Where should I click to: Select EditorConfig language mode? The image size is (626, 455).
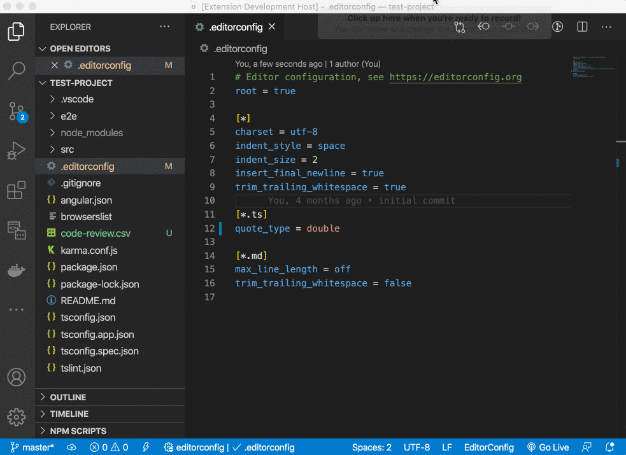point(488,447)
